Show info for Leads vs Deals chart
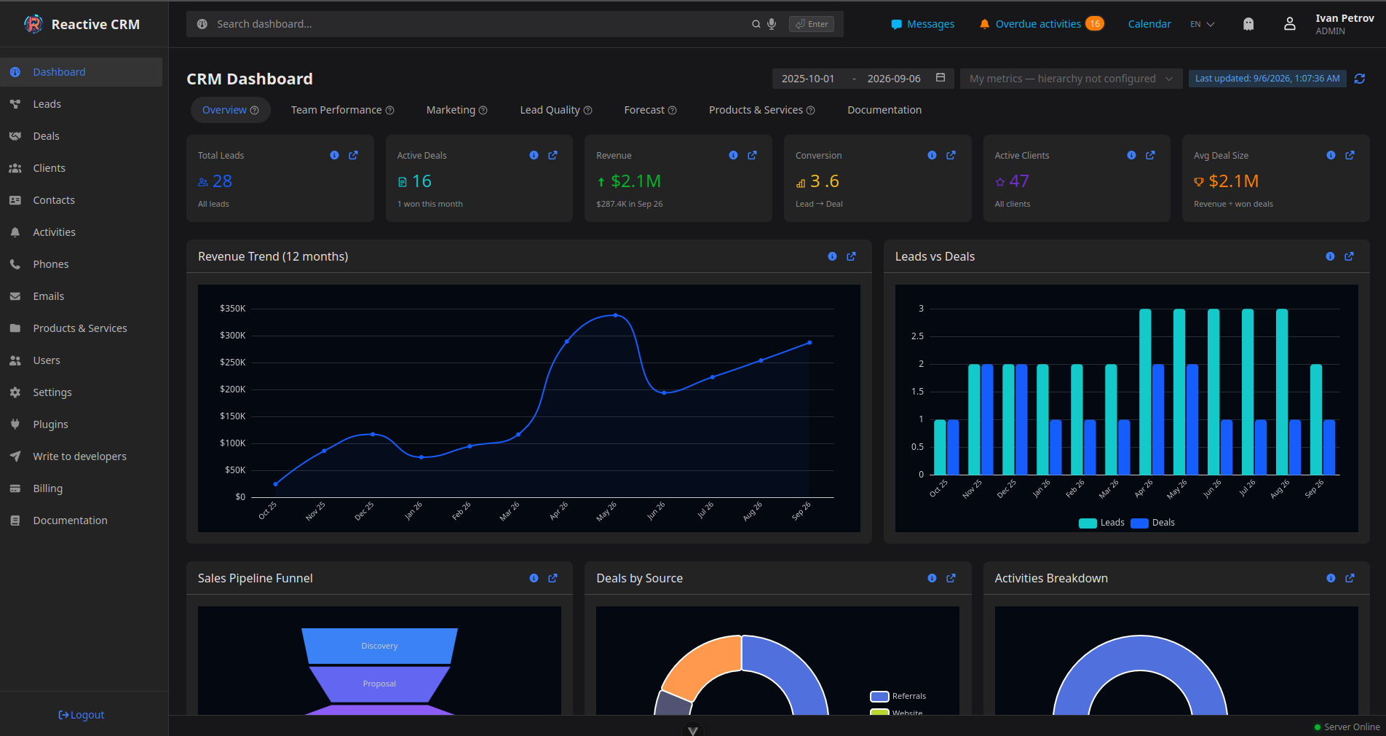Image resolution: width=1386 pixels, height=736 pixels. (x=1330, y=256)
